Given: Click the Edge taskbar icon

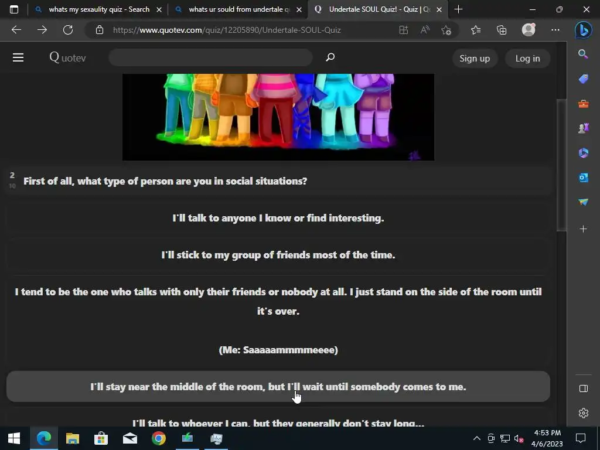Looking at the screenshot, I should click(x=43, y=438).
